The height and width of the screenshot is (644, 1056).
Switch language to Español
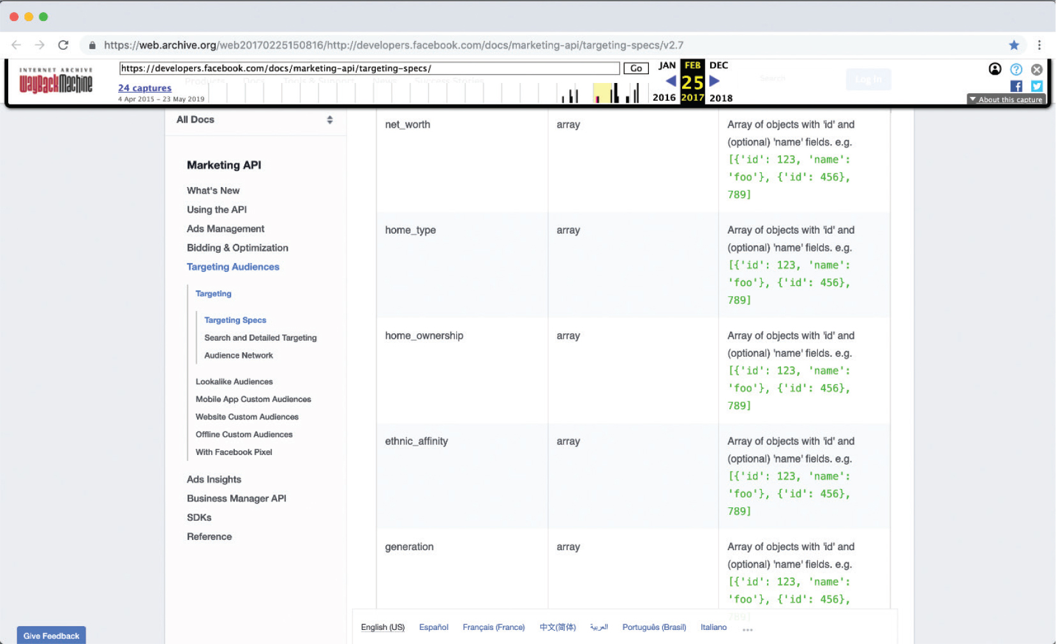[x=434, y=627]
